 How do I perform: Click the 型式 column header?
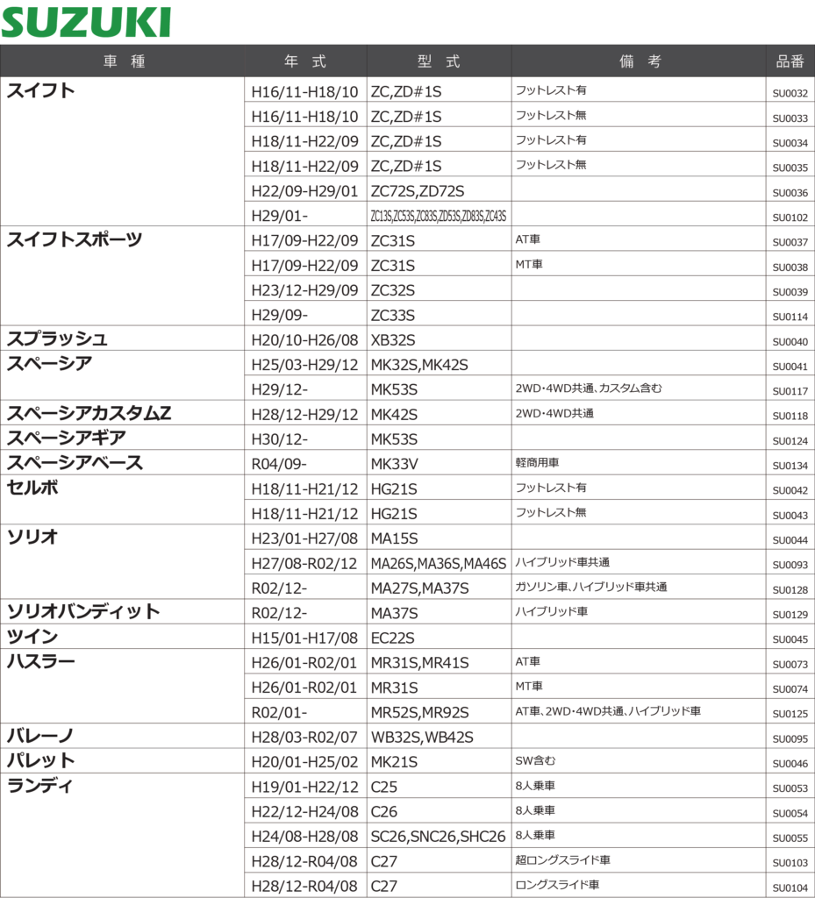(x=439, y=61)
